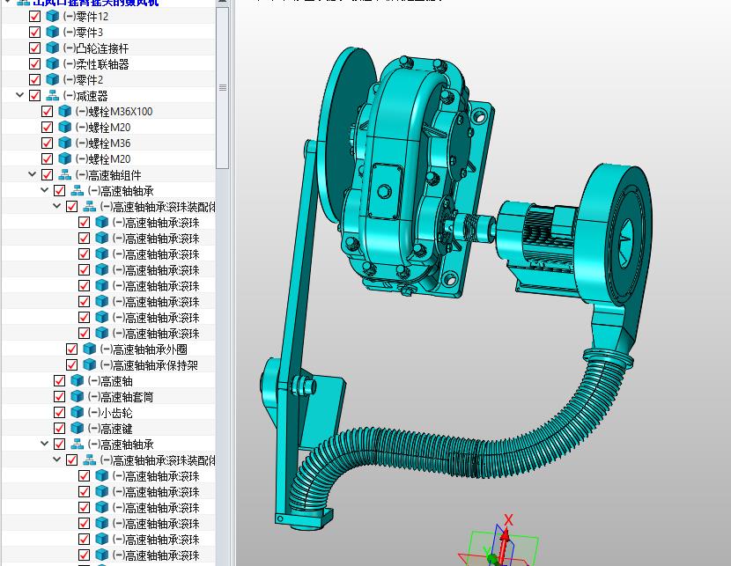Uncheck the 柔性联轴器 checkbox
The width and height of the screenshot is (731, 566).
[x=34, y=64]
